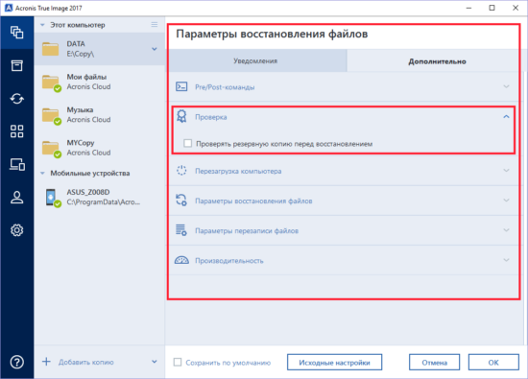Open the Backup section sidebar icon

(x=17, y=33)
